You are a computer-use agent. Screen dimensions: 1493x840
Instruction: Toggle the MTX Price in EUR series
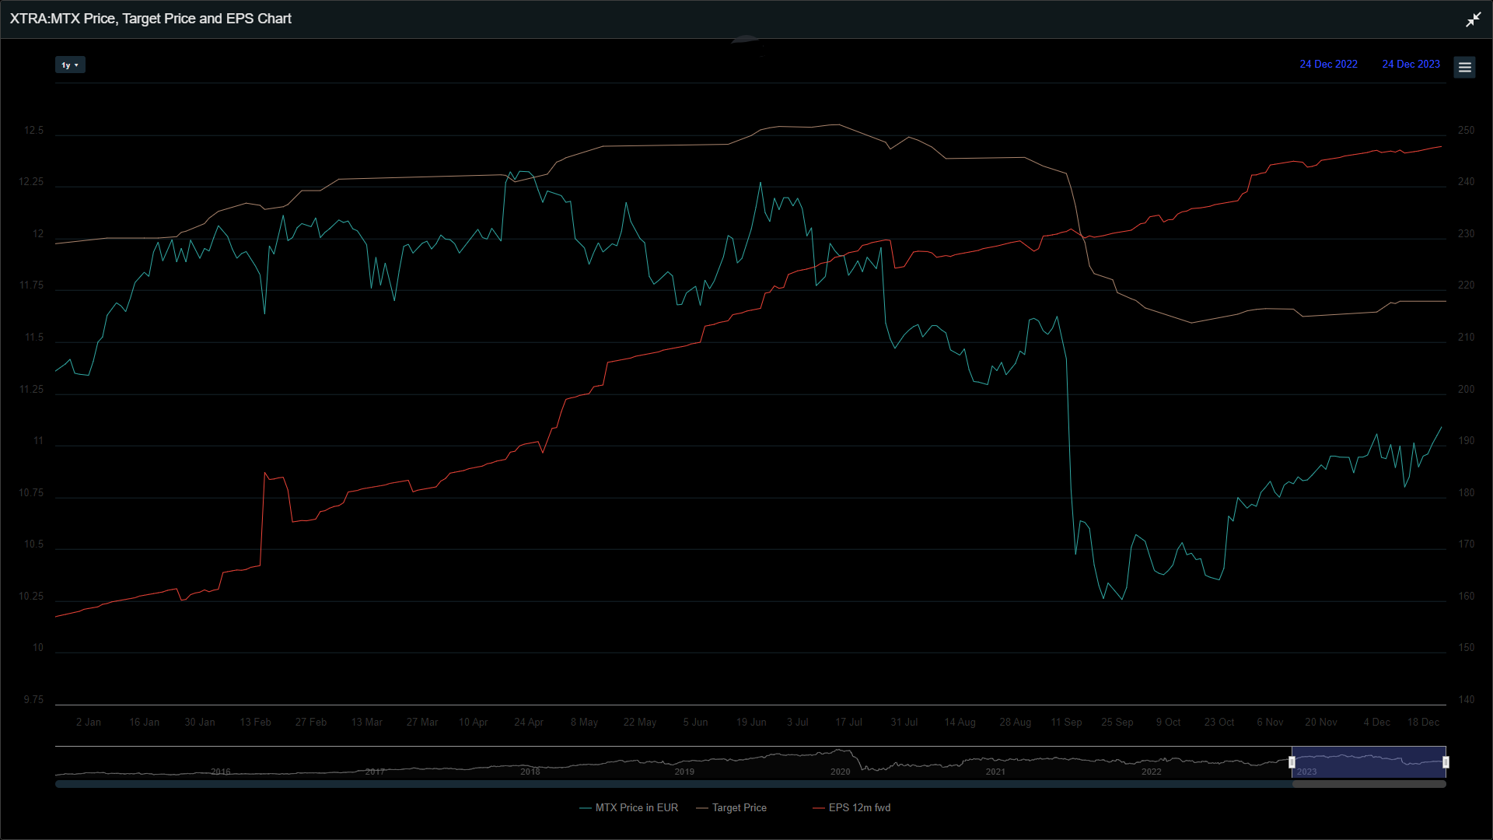pyautogui.click(x=636, y=808)
